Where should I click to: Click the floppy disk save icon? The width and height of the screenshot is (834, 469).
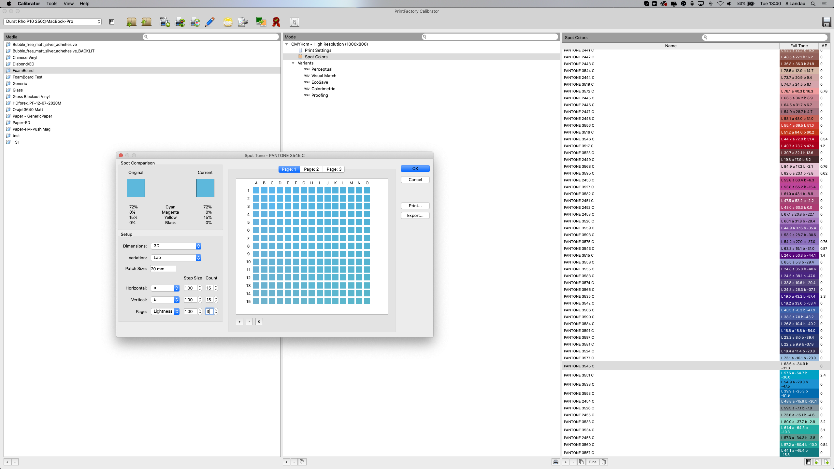pos(827,22)
